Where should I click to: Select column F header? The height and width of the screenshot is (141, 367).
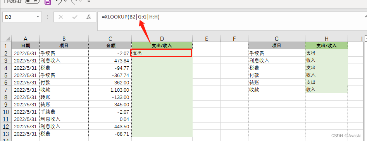pyautogui.click(x=234, y=39)
